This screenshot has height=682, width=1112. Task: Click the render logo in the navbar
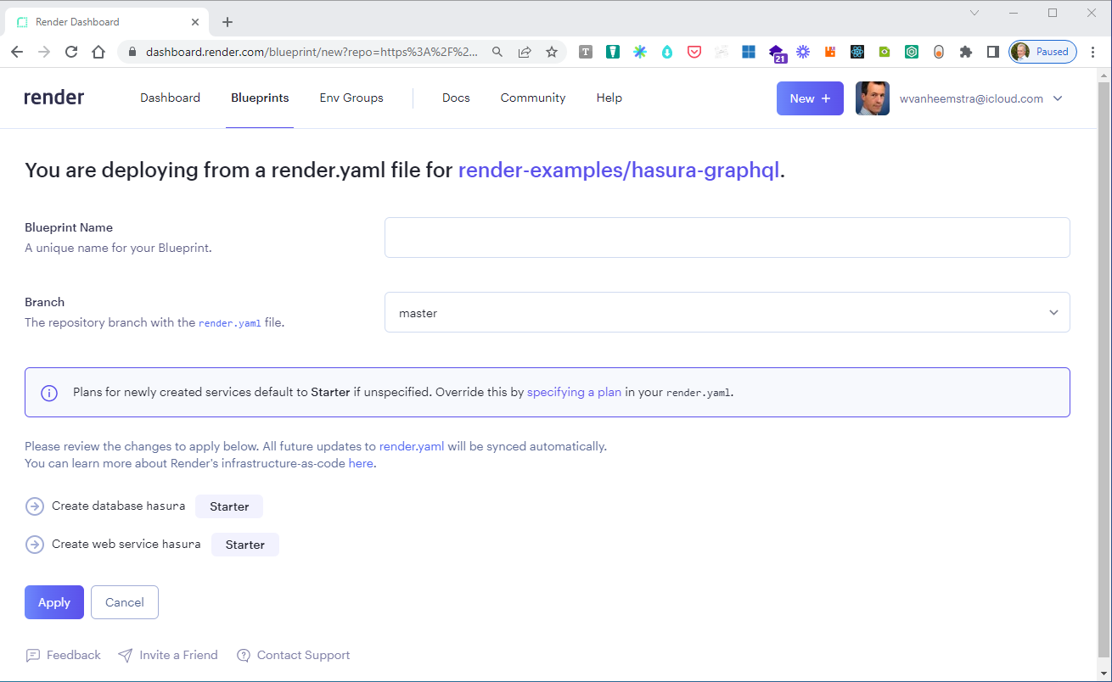click(x=53, y=97)
